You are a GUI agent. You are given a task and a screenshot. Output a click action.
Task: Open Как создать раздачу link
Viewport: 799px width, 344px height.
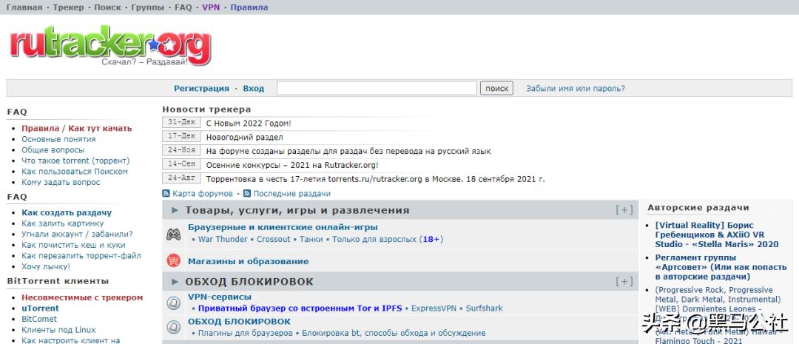[x=67, y=212]
